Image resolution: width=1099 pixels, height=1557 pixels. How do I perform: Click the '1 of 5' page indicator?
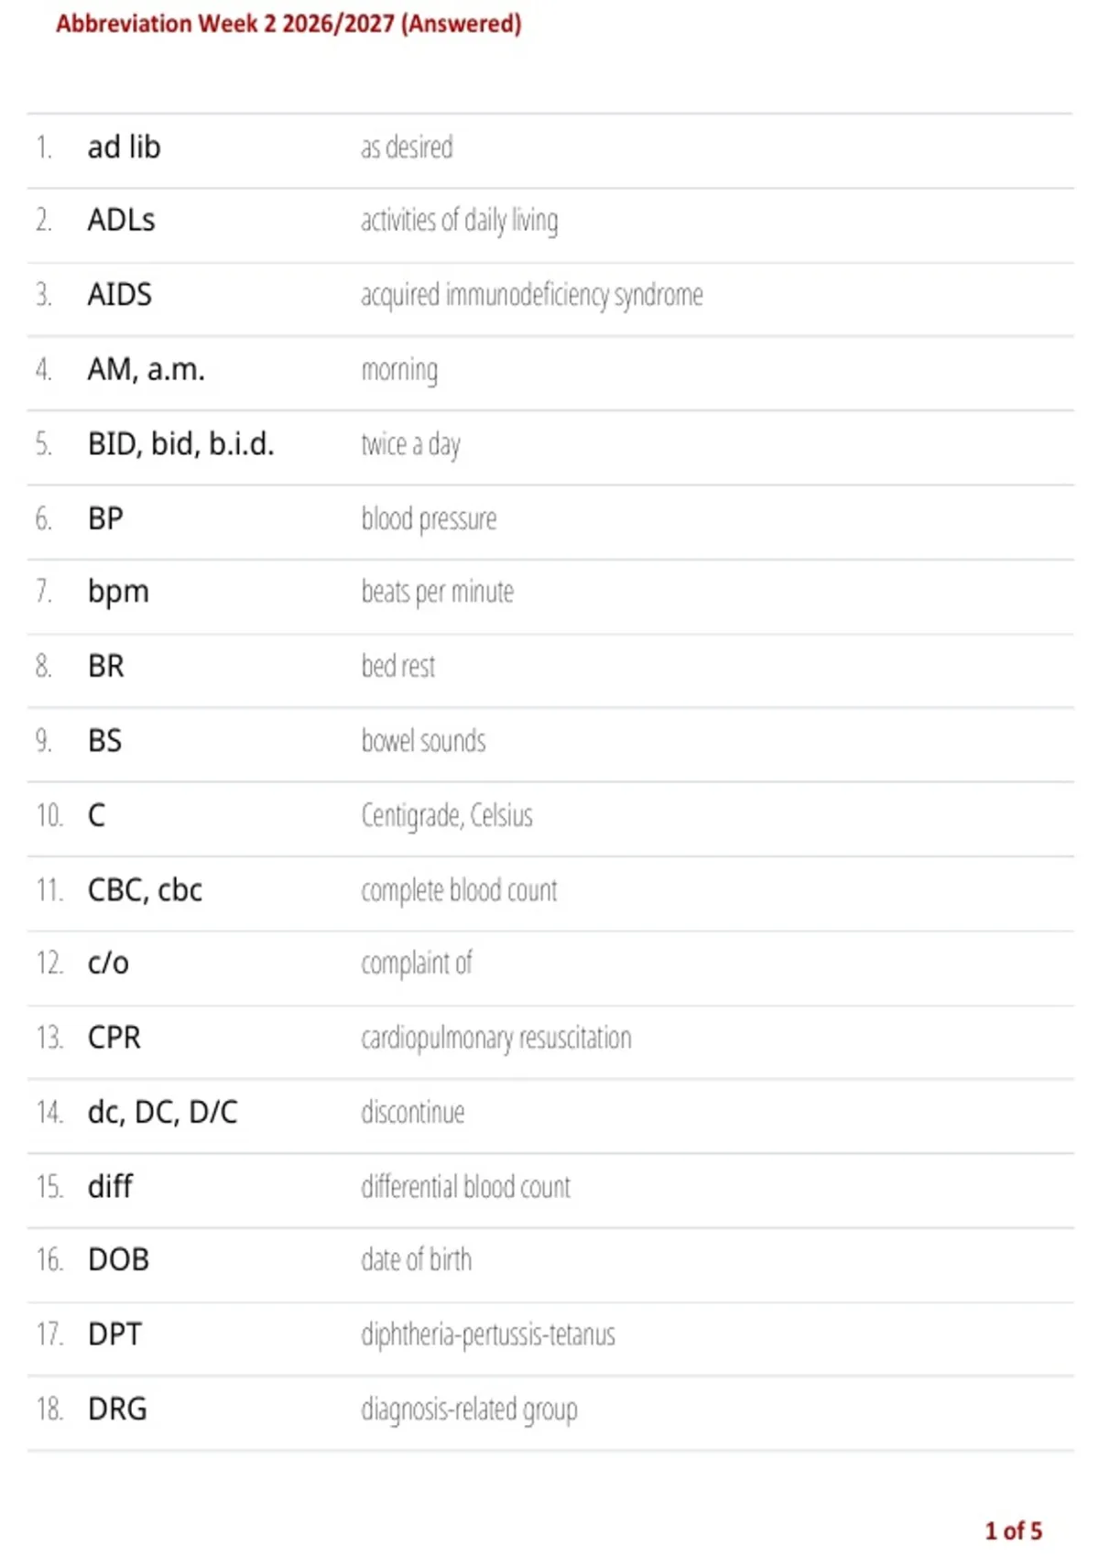[1014, 1530]
